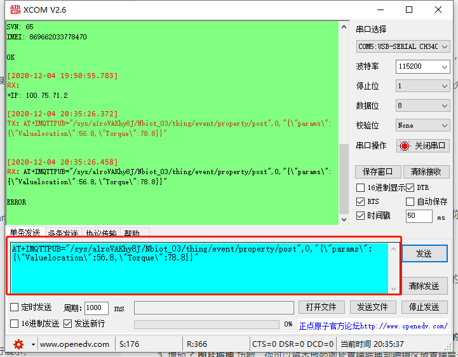The width and height of the screenshot is (458, 357).
Task: Open the parity None dropdown
Action: coord(422,125)
